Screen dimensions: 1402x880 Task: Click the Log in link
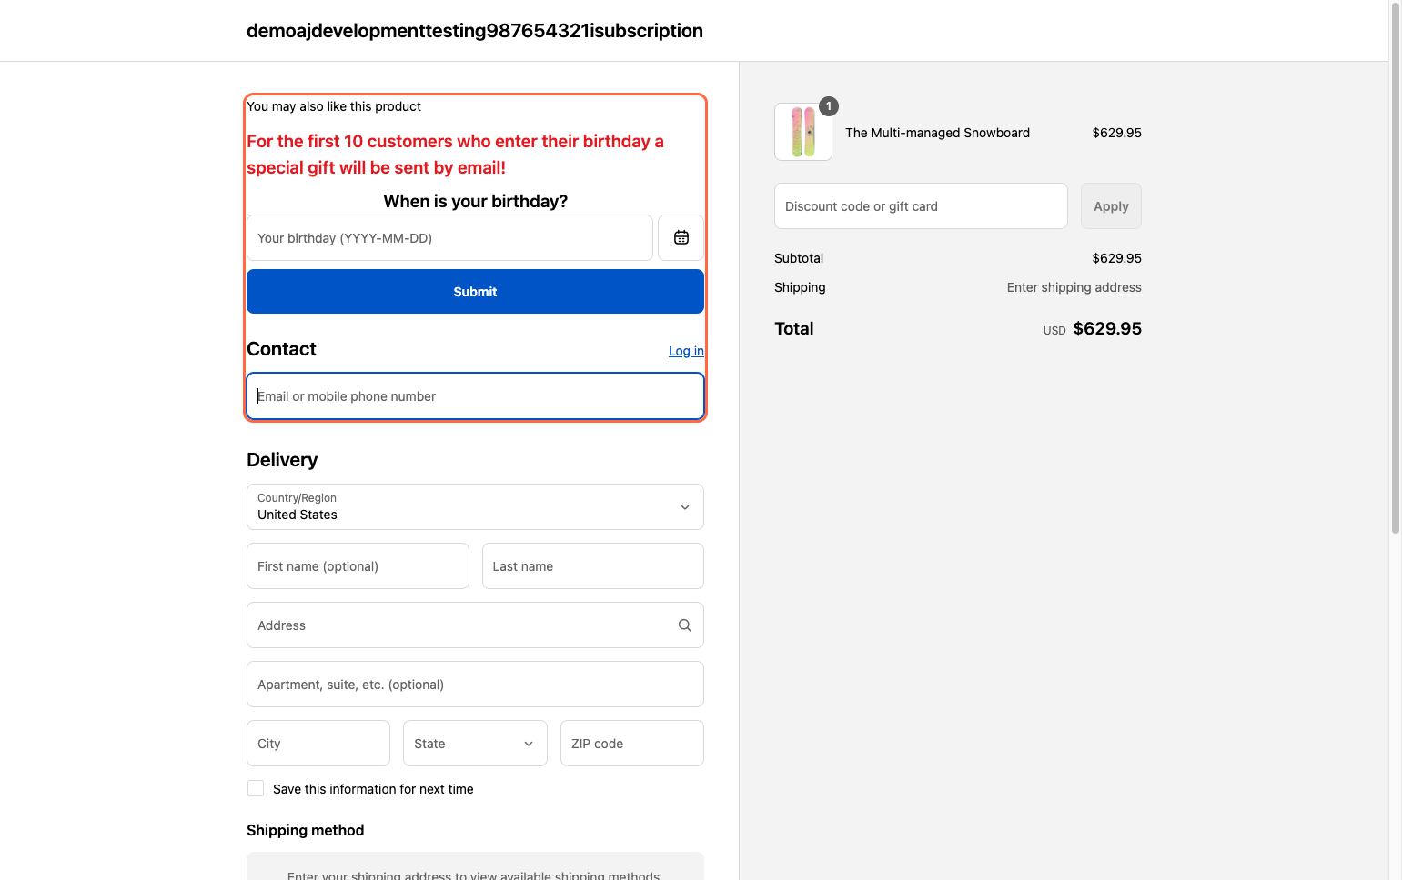tap(686, 351)
